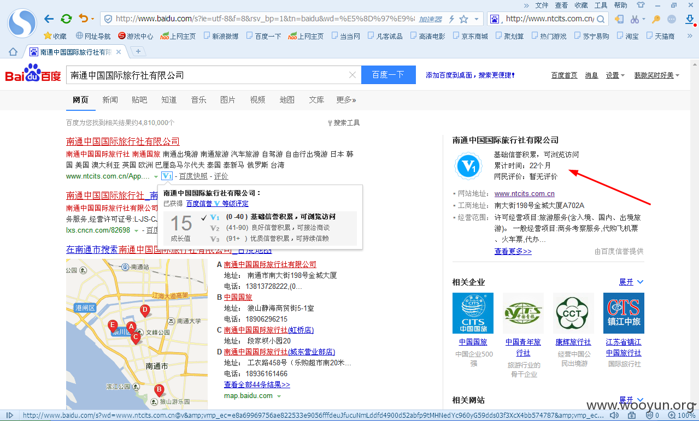Viewport: 699px width, 421px height.
Task: Click the 中国青年旅行社 CYTS thumbnail
Action: click(x=523, y=313)
